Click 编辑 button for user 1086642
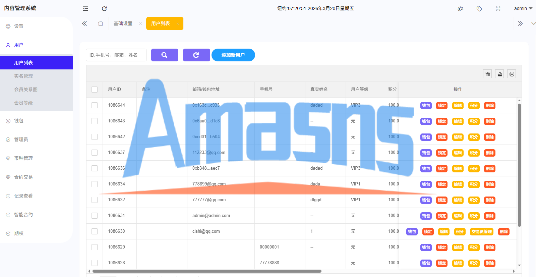The image size is (536, 277). tap(458, 137)
